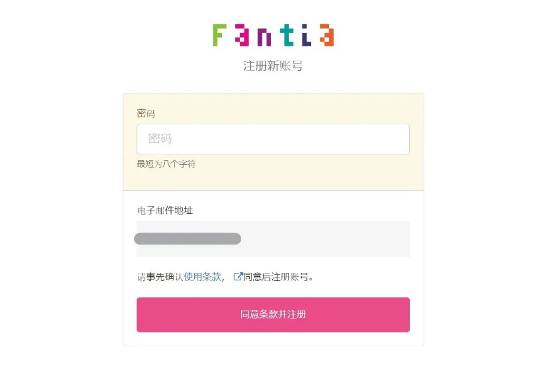The width and height of the screenshot is (555, 370).
Task: Click the 电子邮件地址 label
Action: [x=165, y=210]
